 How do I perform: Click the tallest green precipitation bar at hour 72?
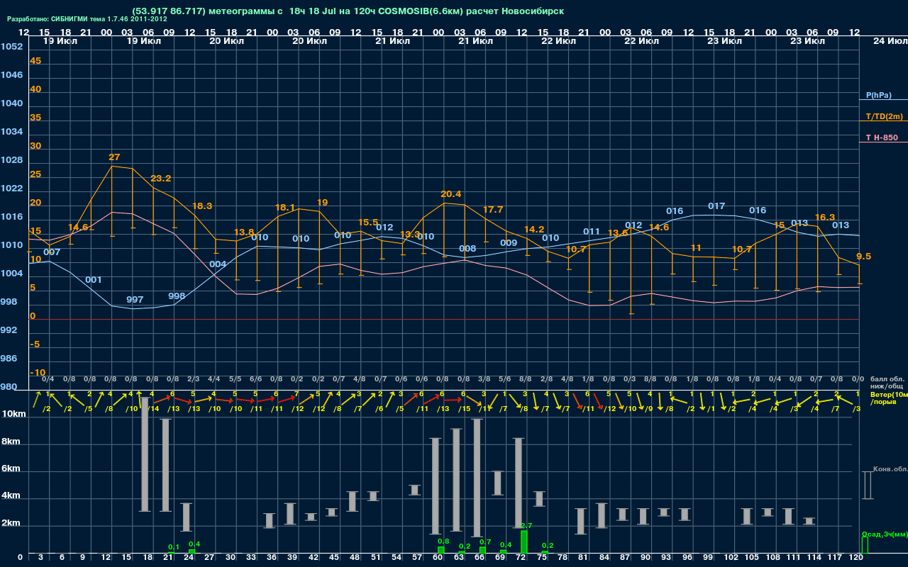[524, 541]
